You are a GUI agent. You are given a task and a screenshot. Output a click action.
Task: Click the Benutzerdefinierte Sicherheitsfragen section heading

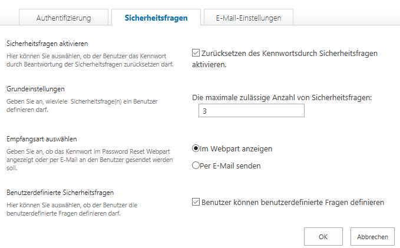60,193
